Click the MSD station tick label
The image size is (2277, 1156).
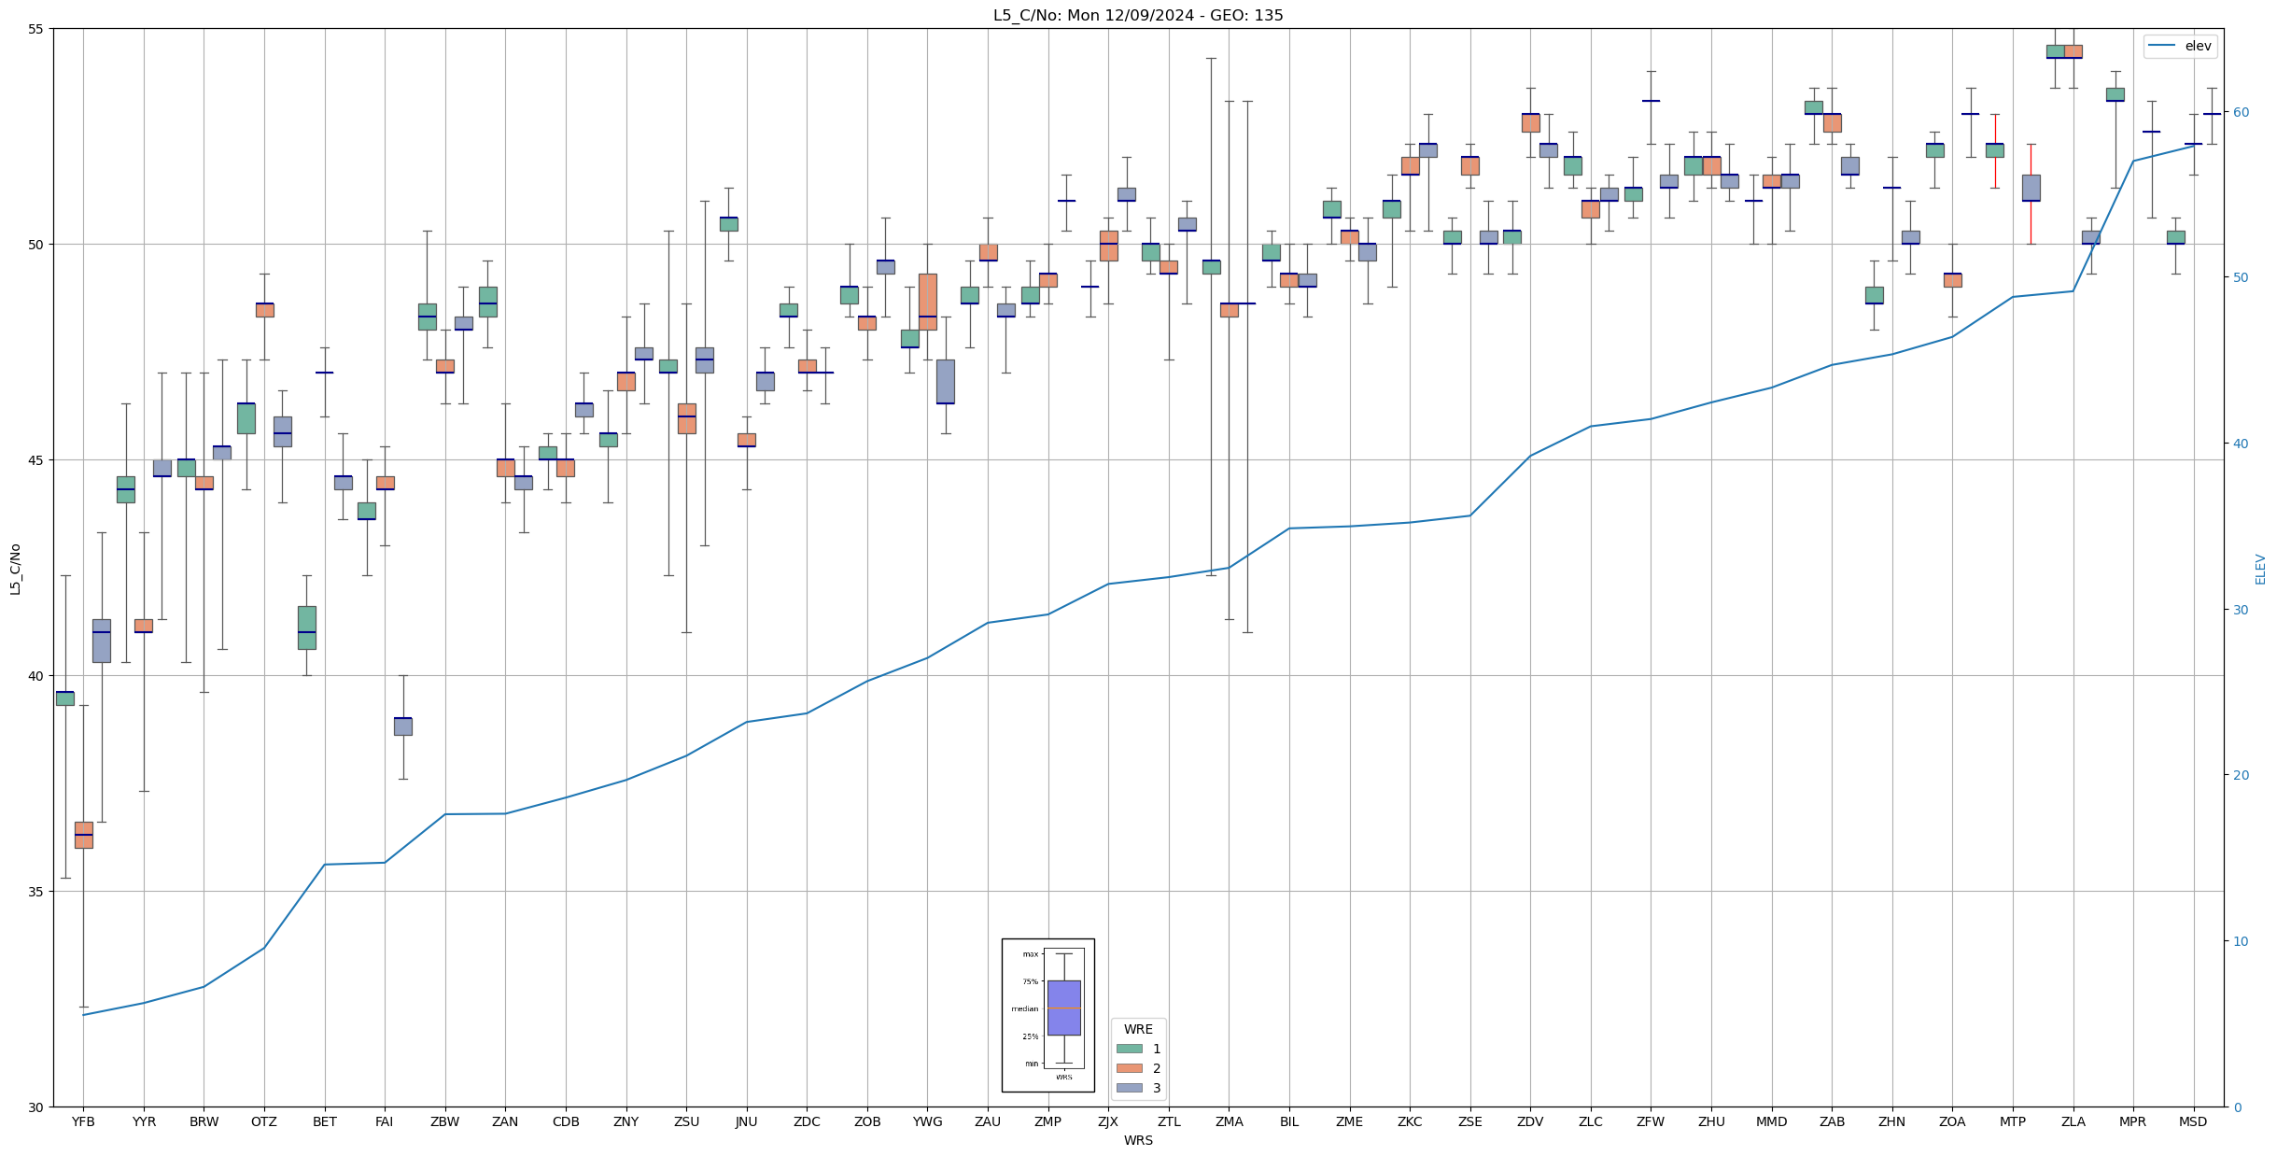(2193, 1121)
